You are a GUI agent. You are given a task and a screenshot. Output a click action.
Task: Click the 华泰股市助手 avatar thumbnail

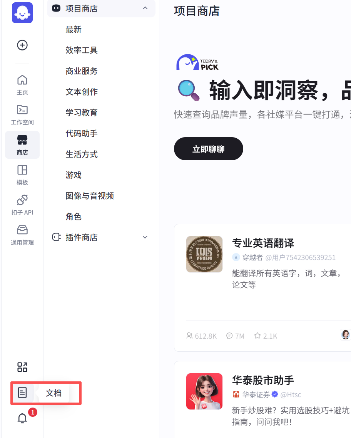(x=204, y=391)
